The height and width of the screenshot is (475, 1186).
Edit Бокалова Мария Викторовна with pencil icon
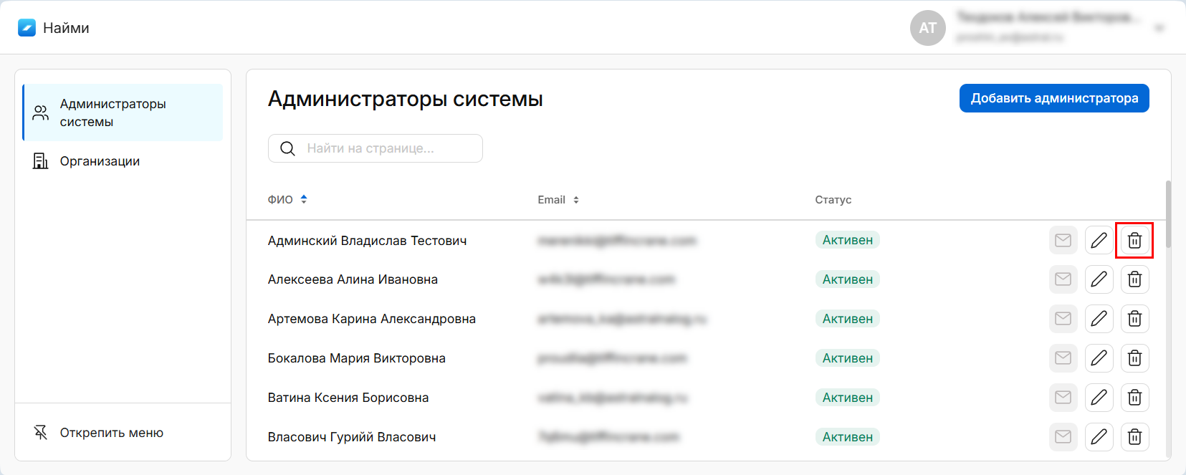pos(1099,358)
